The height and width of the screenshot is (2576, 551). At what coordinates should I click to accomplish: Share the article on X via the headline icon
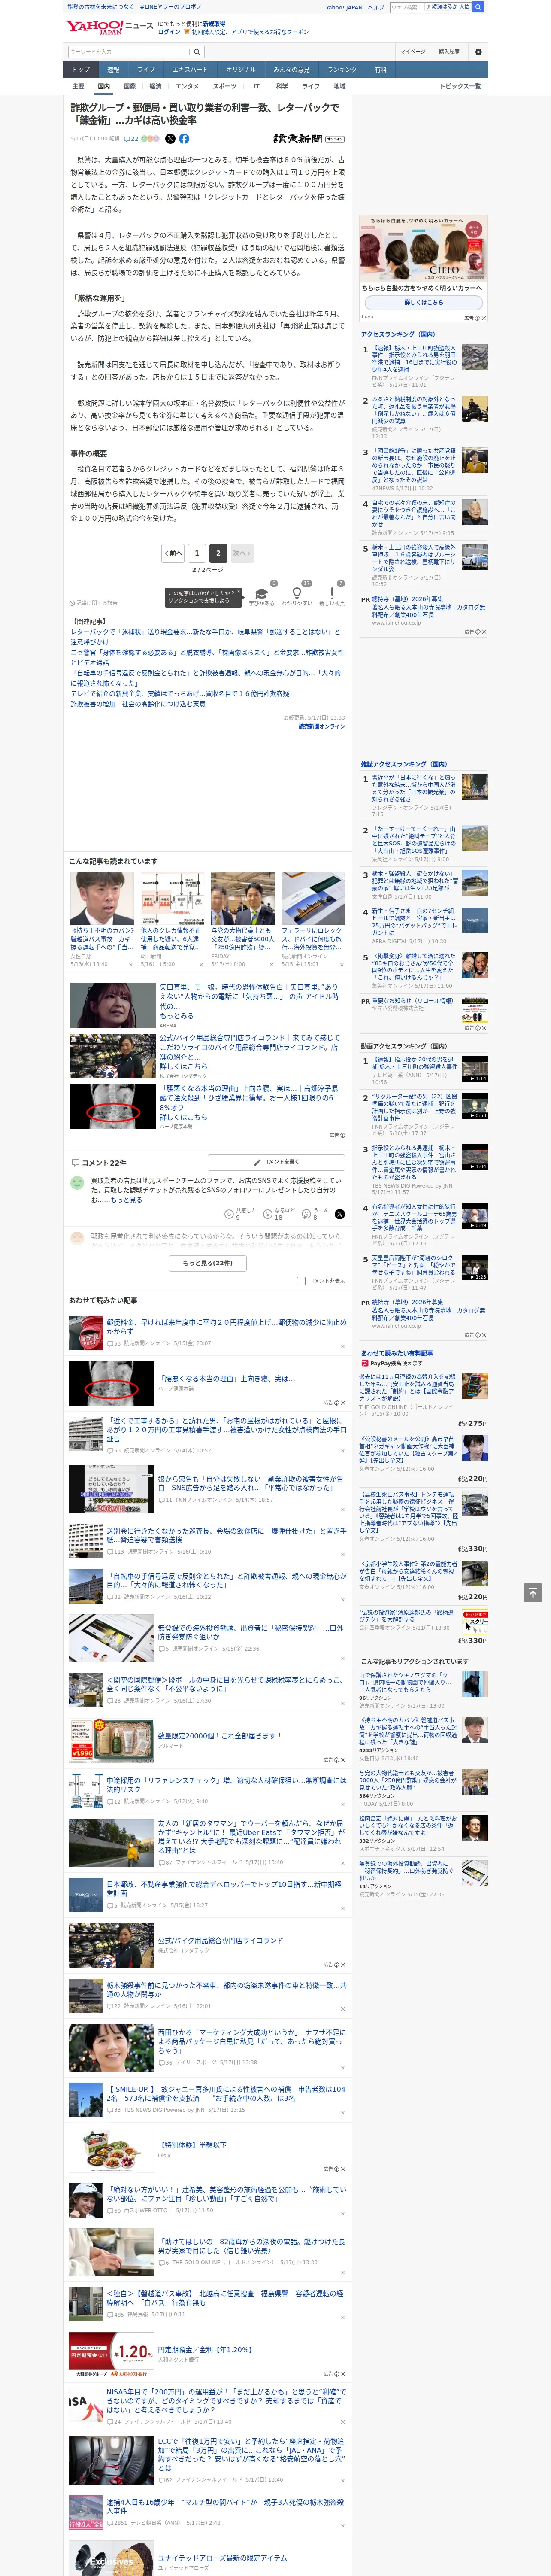click(x=170, y=139)
